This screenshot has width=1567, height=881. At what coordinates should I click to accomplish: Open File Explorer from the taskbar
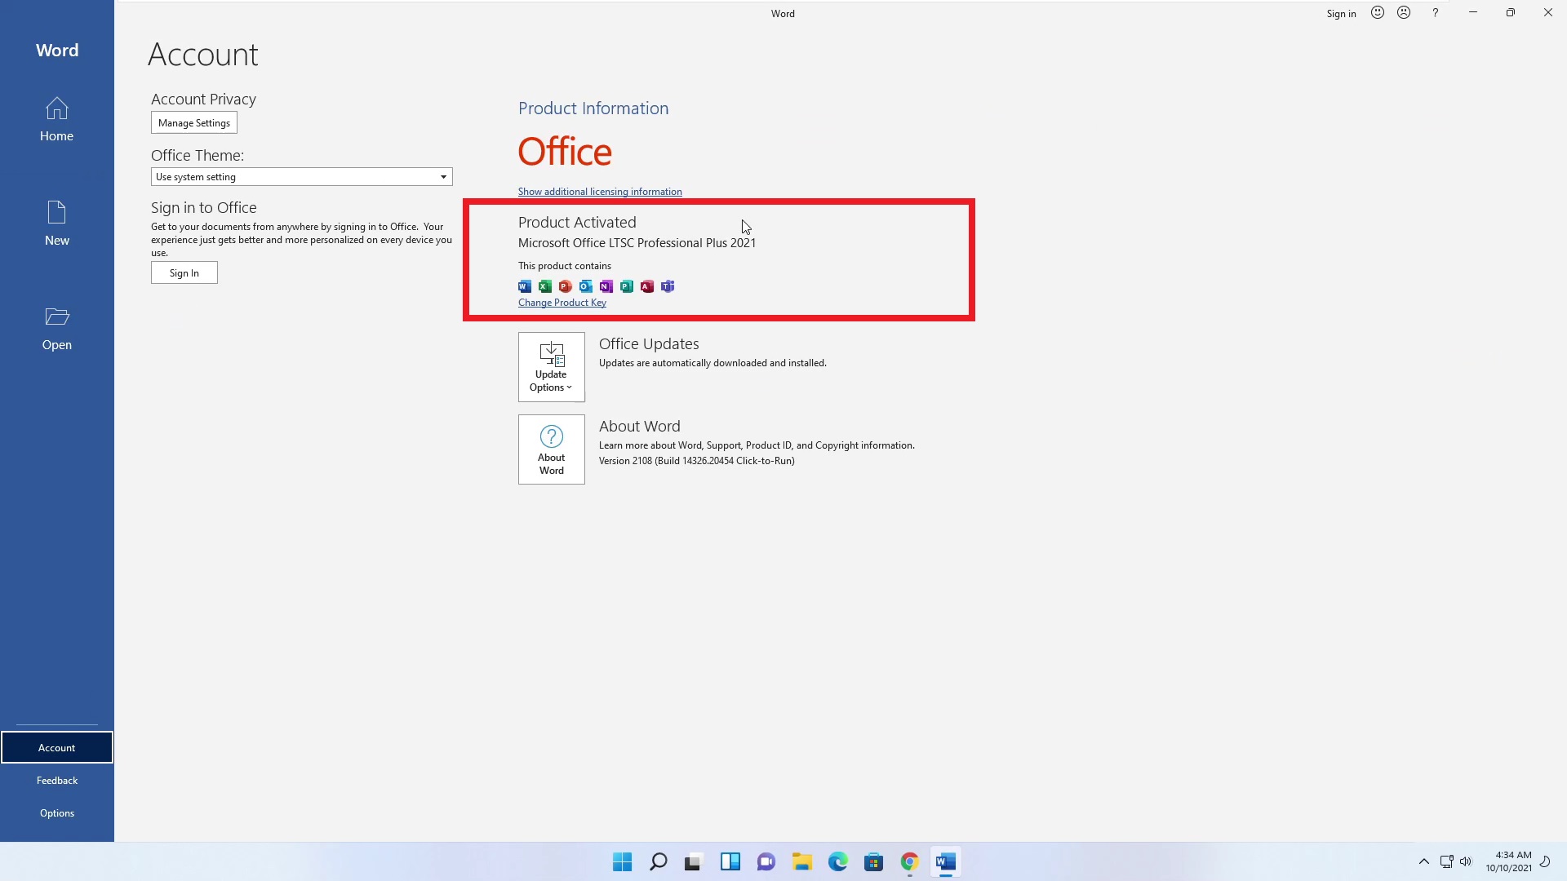click(x=801, y=862)
